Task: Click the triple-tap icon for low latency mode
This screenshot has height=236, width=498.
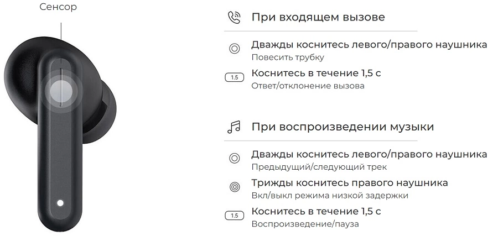Action: 235,187
